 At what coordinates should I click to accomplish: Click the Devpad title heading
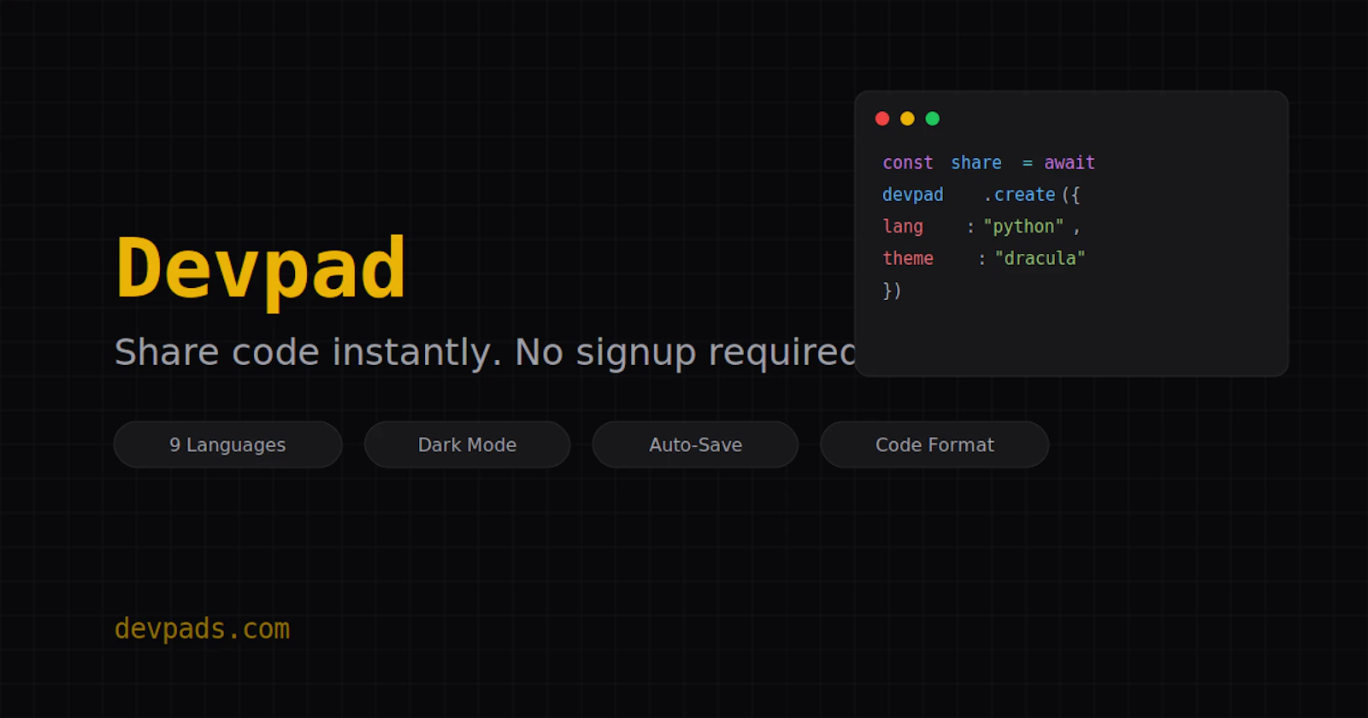(x=261, y=269)
